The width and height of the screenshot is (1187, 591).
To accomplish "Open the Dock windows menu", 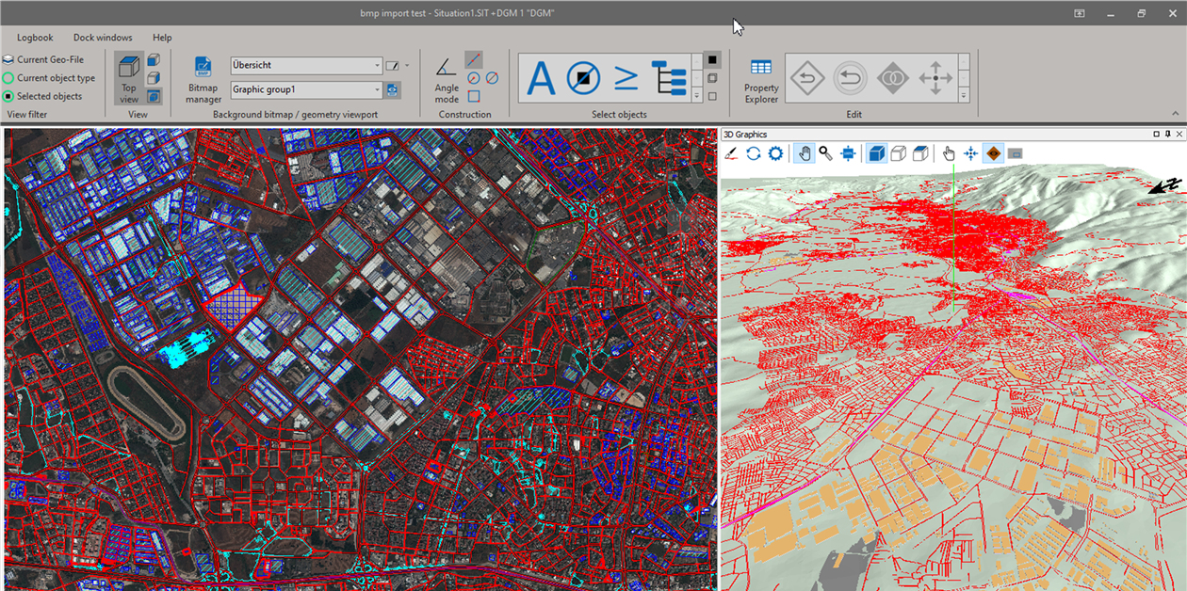I will pos(102,38).
